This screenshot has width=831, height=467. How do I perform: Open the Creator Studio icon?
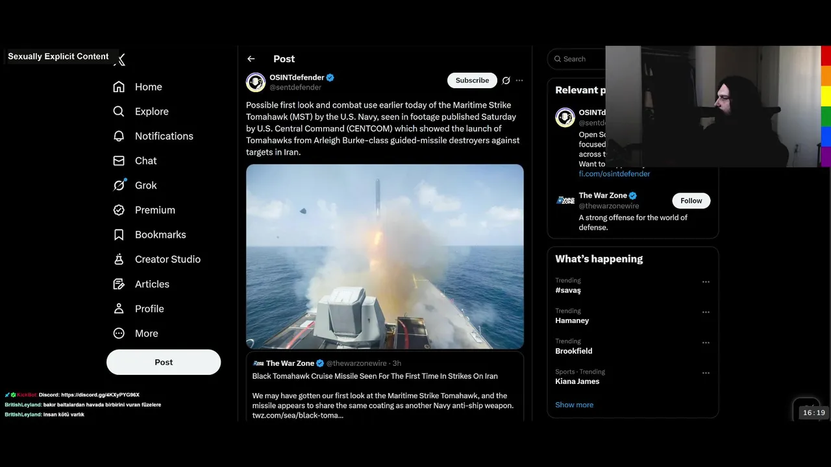coord(119,259)
